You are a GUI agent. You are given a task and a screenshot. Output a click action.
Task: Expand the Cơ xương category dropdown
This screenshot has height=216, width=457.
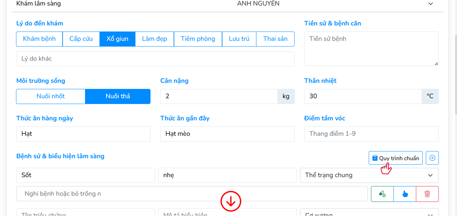pos(369,213)
